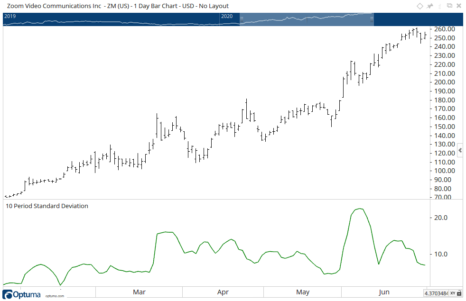Click the chart title Zoom Video Communications Inc

pyautogui.click(x=54, y=6)
